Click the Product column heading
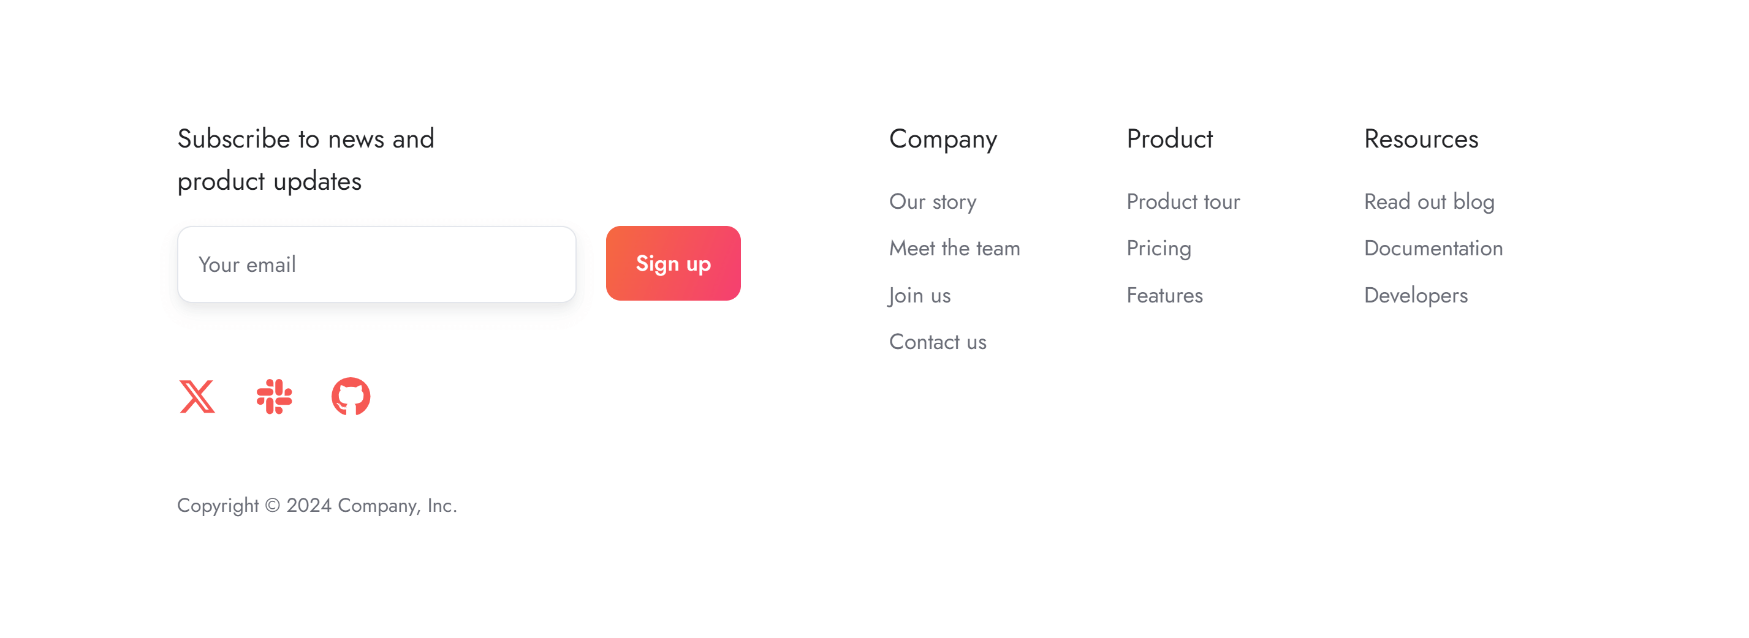The height and width of the screenshot is (638, 1749). pyautogui.click(x=1169, y=139)
